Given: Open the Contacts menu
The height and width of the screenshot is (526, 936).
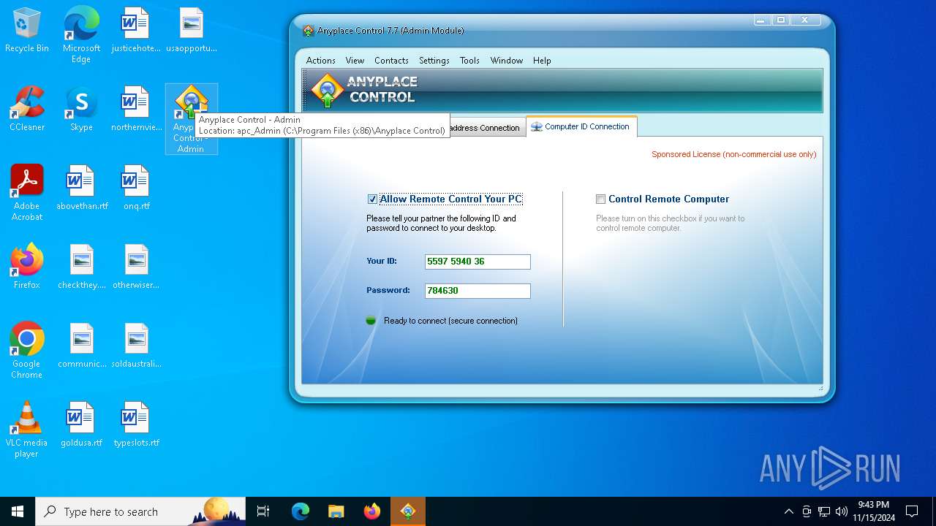Looking at the screenshot, I should click(x=391, y=61).
